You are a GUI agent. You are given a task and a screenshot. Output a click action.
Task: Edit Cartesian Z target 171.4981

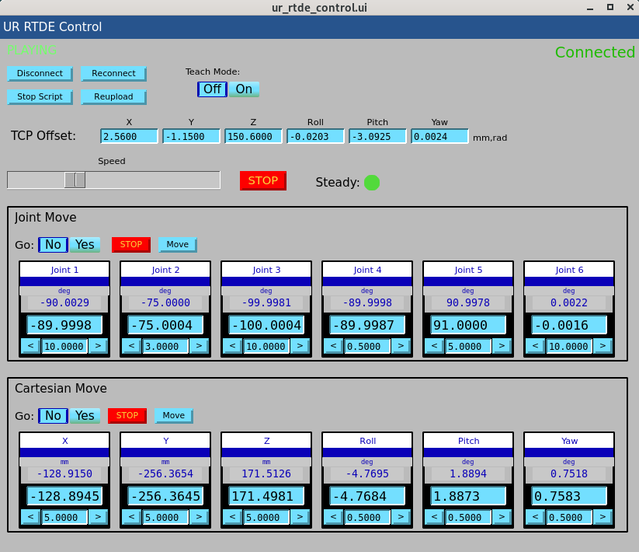(x=266, y=496)
